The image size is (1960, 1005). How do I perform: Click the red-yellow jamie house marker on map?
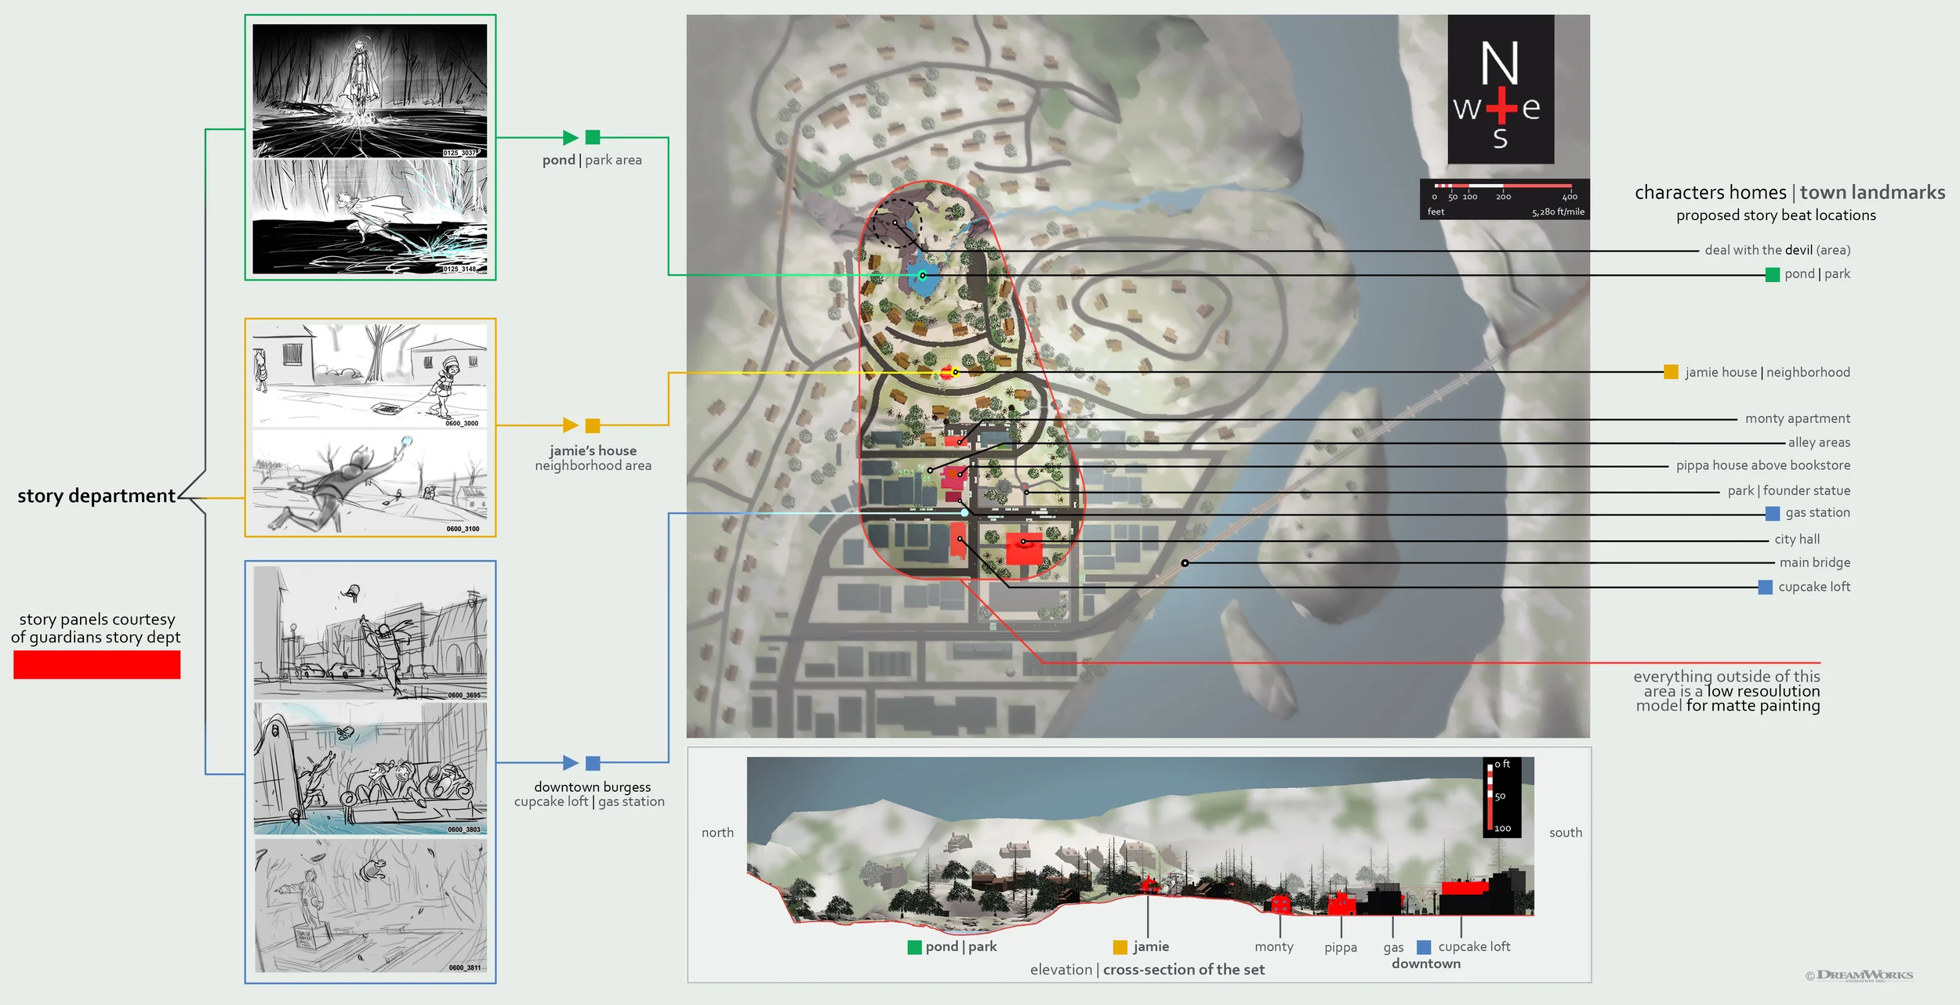point(949,372)
